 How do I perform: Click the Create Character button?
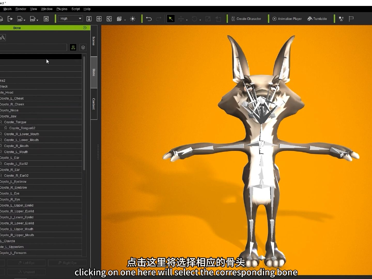pos(246,19)
